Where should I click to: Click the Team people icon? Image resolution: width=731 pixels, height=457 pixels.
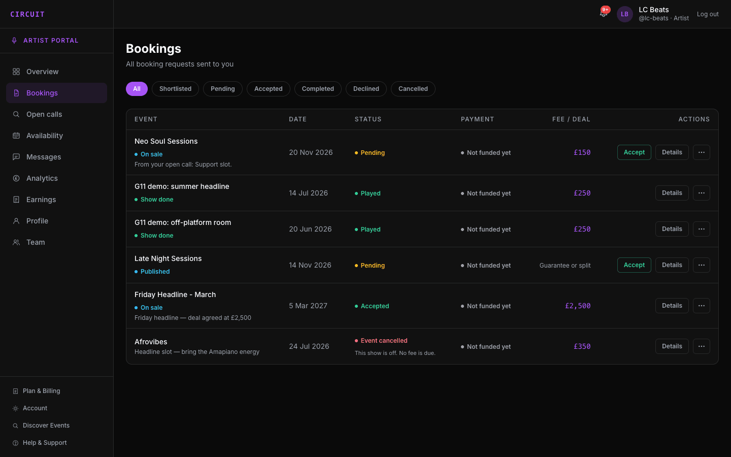[16, 242]
